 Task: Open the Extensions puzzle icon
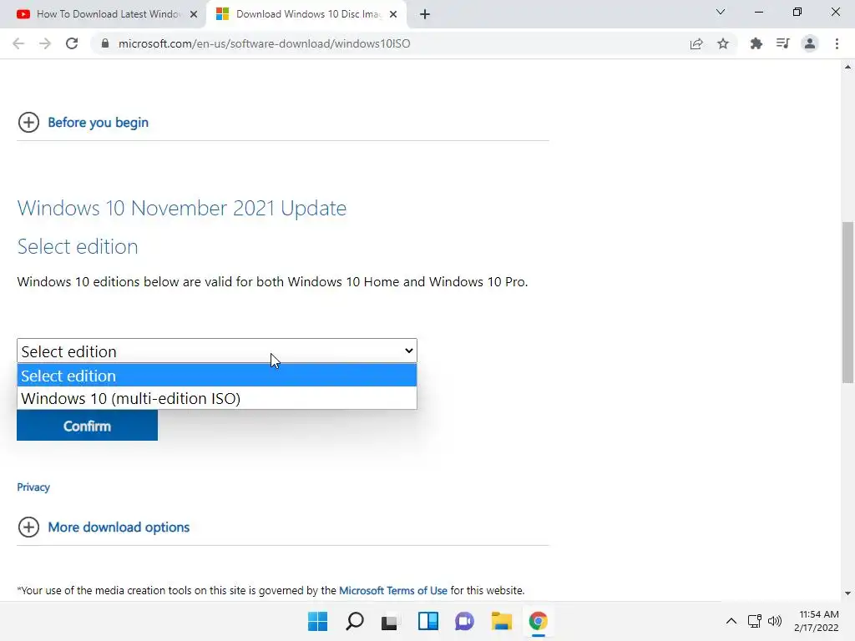756,43
